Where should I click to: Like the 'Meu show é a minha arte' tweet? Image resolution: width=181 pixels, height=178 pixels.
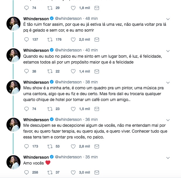pyautogui.click(x=74, y=109)
